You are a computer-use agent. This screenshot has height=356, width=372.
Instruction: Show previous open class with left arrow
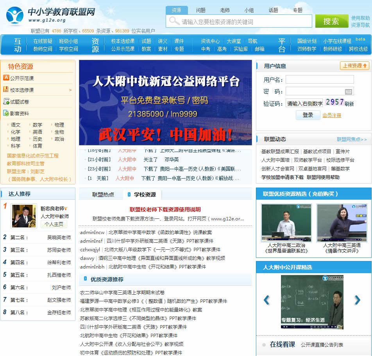(267, 300)
